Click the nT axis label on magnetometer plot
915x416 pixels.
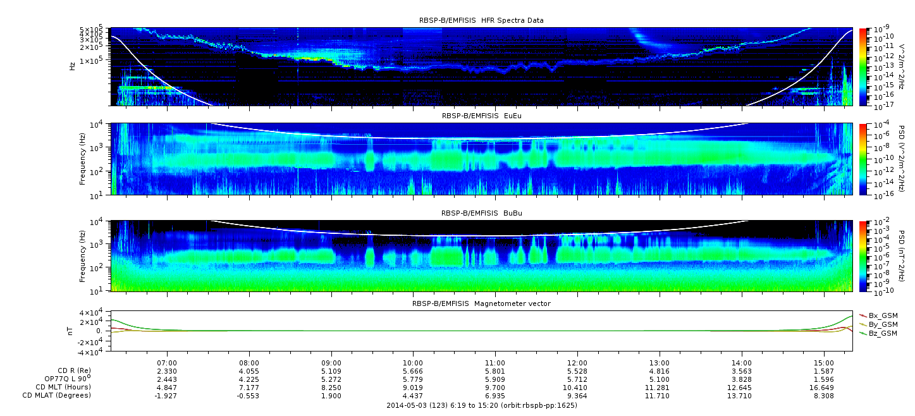[72, 331]
